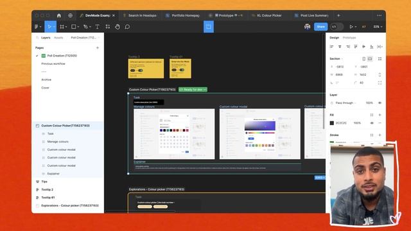The height and width of the screenshot is (231, 411).
Task: Toggle resize to fit icon
Action: pos(380,59)
